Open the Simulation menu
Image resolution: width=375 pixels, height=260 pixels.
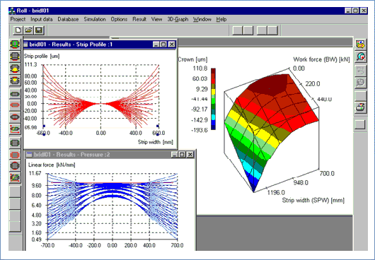(x=95, y=19)
